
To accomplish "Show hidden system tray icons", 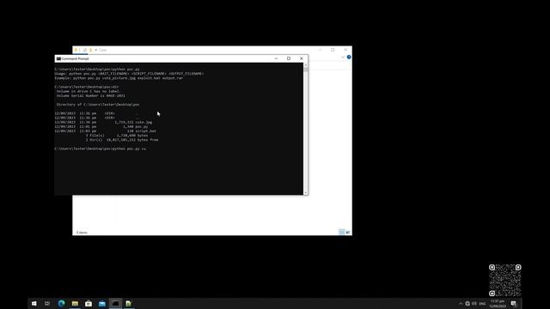I will (x=461, y=304).
